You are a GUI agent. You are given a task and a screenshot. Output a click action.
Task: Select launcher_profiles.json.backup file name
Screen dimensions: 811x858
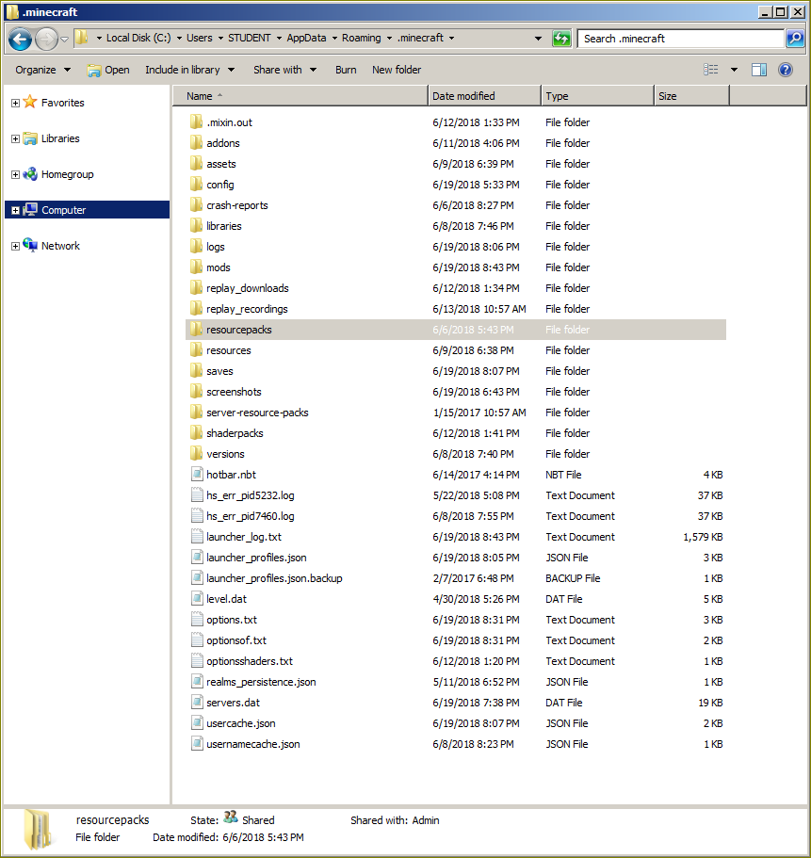coord(274,578)
